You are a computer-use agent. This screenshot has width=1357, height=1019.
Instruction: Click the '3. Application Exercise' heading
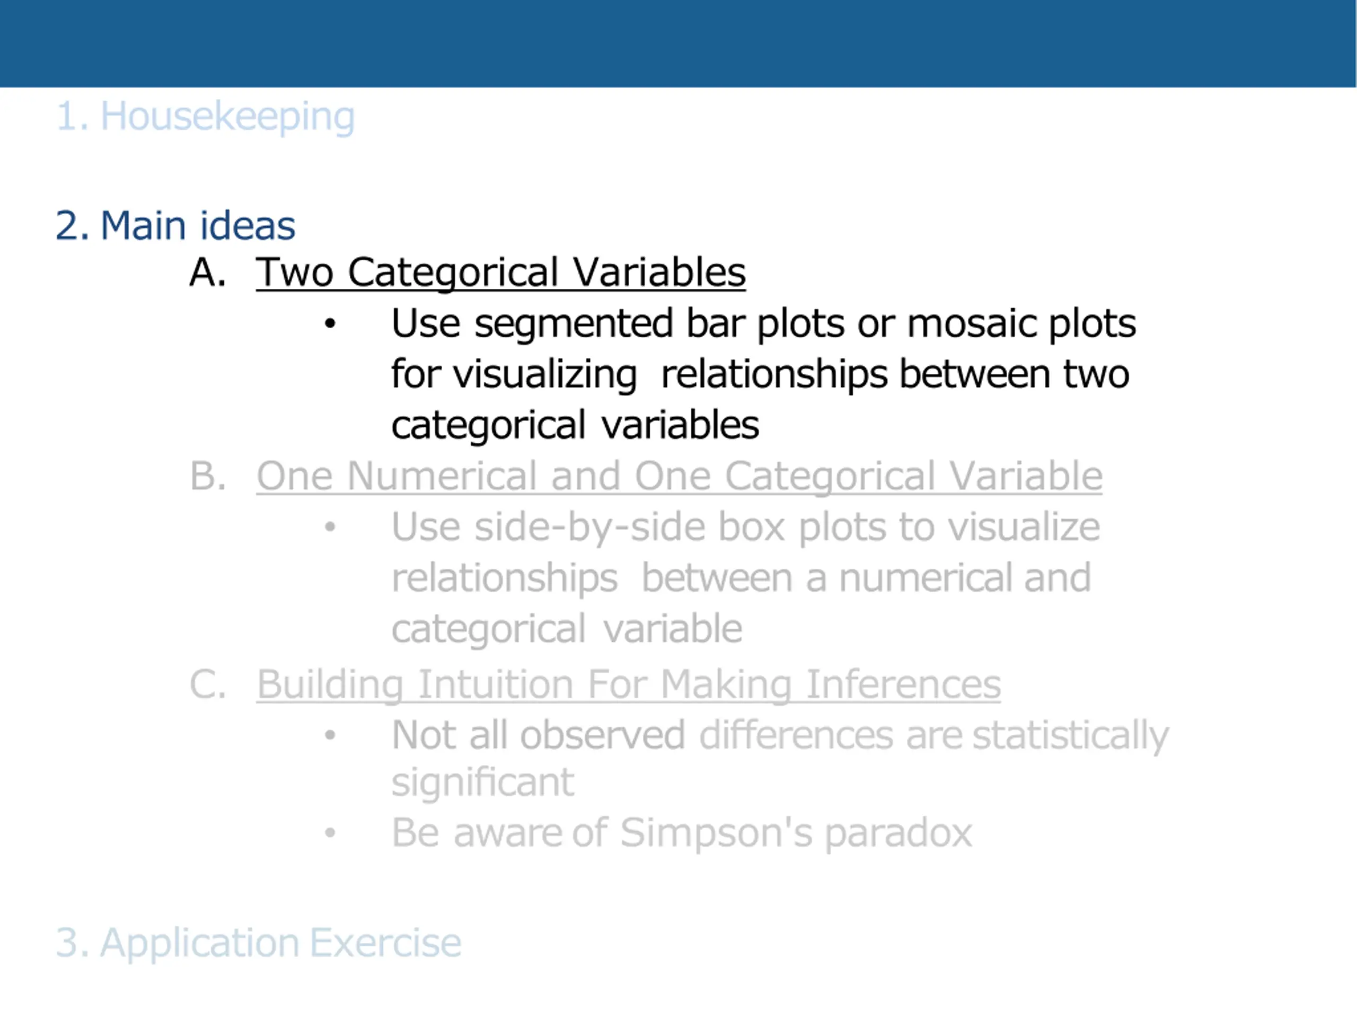point(258,942)
